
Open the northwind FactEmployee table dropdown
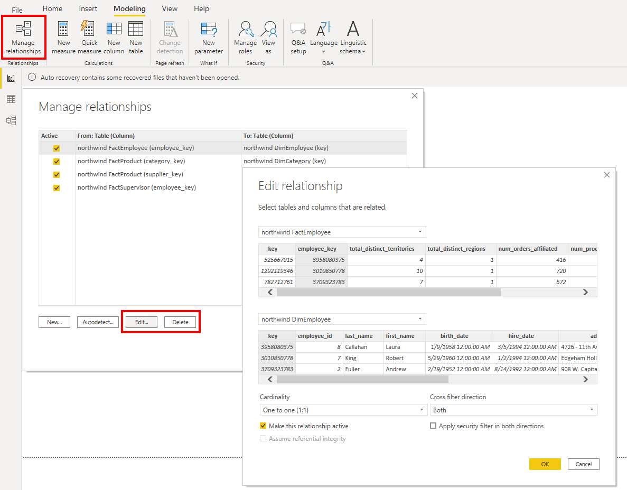tap(342, 232)
